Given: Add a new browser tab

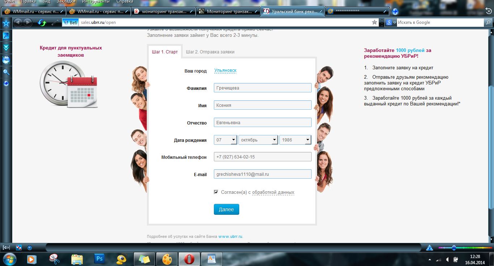Looking at the screenshot, I should pyautogui.click(x=395, y=11).
